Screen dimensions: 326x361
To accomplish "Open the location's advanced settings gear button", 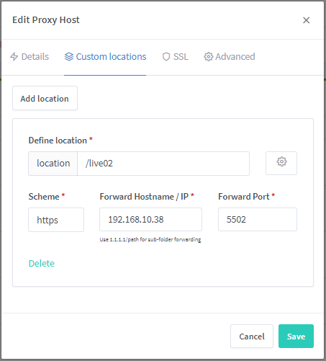I will [x=281, y=163].
